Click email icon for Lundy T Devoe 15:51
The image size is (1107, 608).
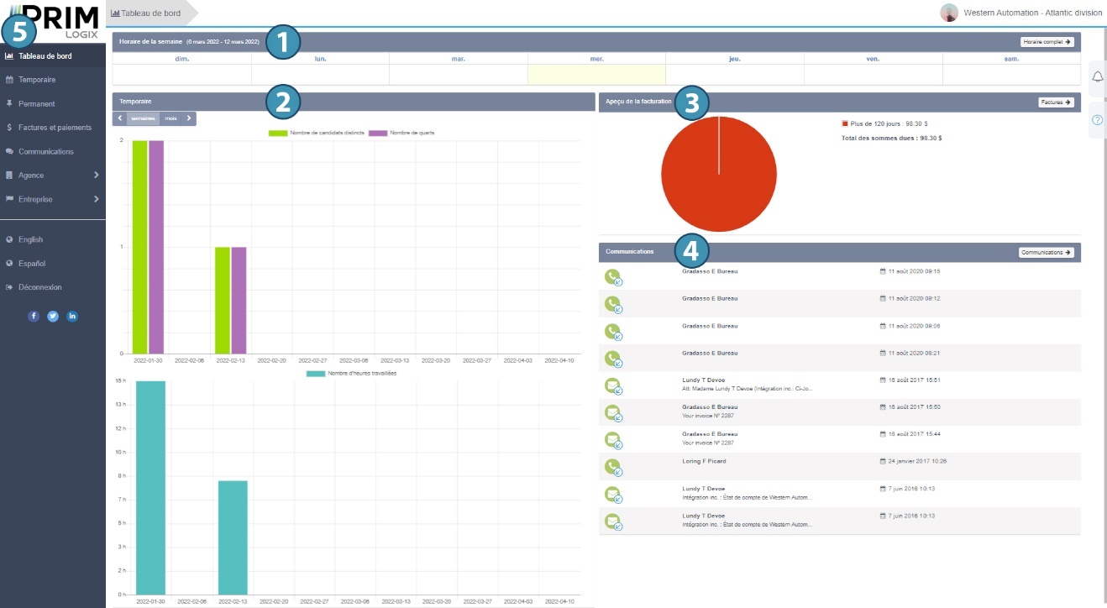[612, 385]
